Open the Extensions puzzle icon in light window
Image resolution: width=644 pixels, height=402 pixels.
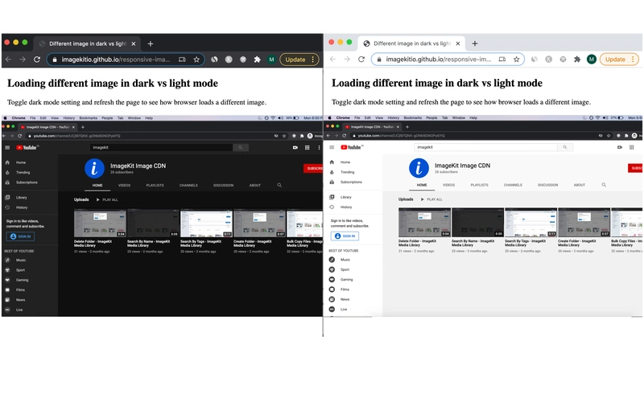(x=577, y=59)
